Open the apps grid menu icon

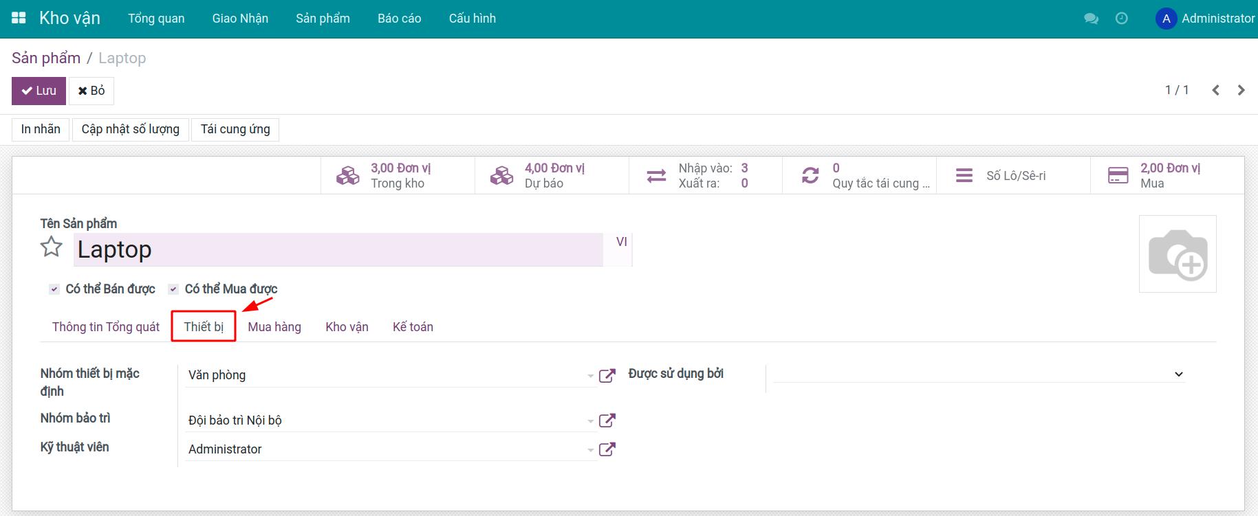(x=19, y=19)
